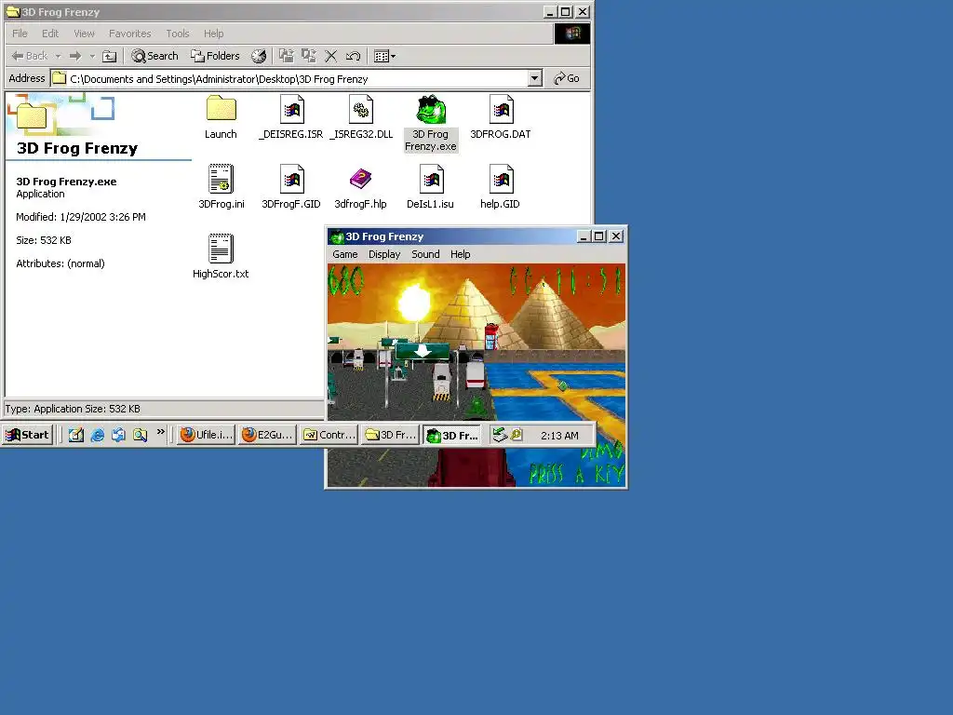Click the Move To toolbar icon
Viewport: 953px width, 715px height.
pyautogui.click(x=287, y=56)
